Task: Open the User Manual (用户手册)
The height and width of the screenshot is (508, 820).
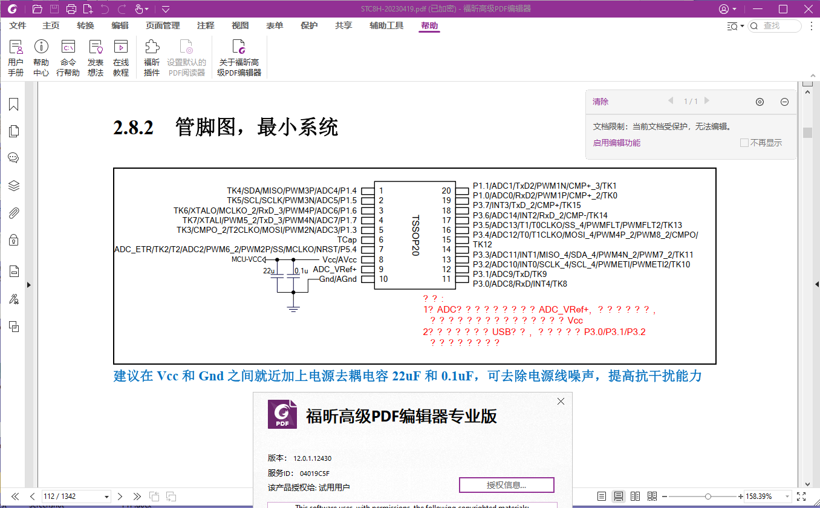Action: pos(16,59)
